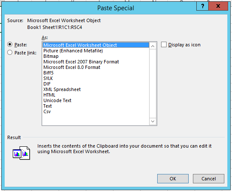Select HTML paste format
This screenshot has width=232, height=191.
[x=49, y=95]
